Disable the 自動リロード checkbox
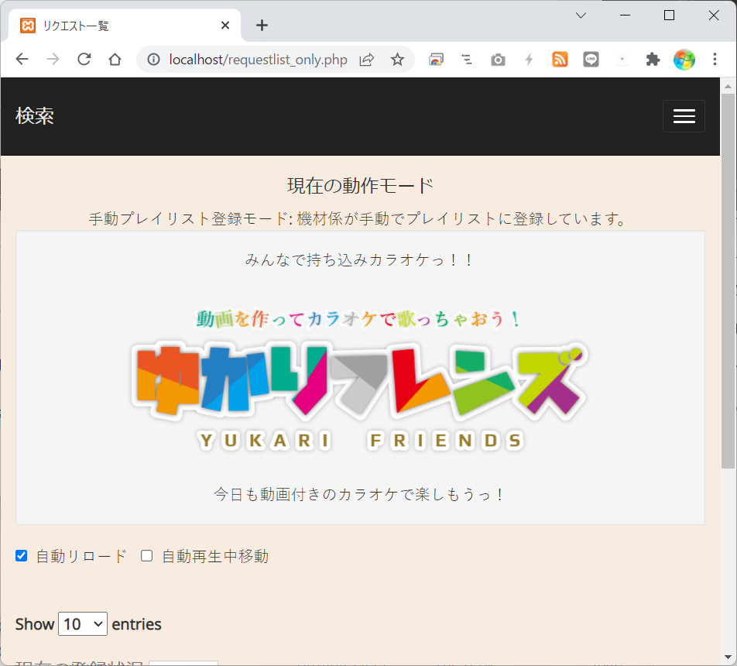The width and height of the screenshot is (737, 666). point(21,556)
